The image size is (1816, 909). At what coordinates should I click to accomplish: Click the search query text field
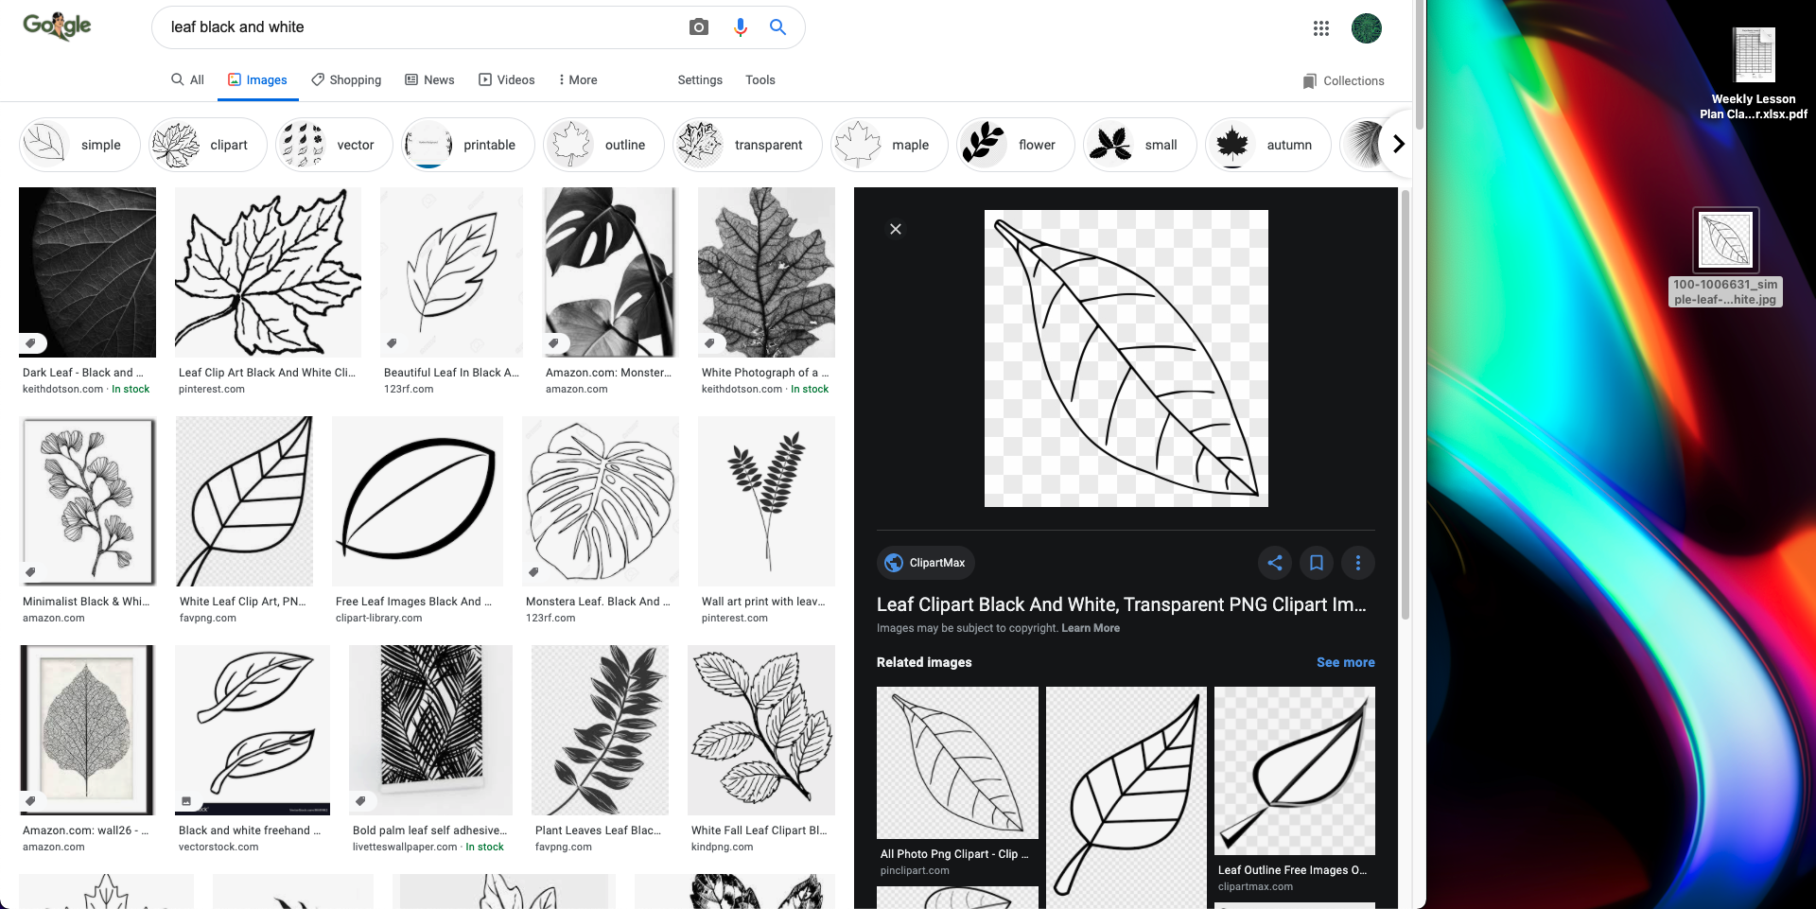point(421,27)
